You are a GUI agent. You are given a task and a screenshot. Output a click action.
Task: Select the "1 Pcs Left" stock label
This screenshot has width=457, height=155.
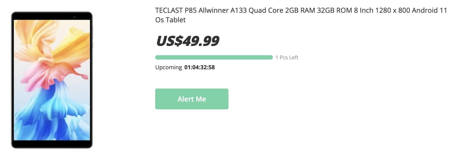[287, 57]
